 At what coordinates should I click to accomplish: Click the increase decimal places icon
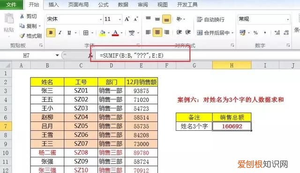pos(277,33)
